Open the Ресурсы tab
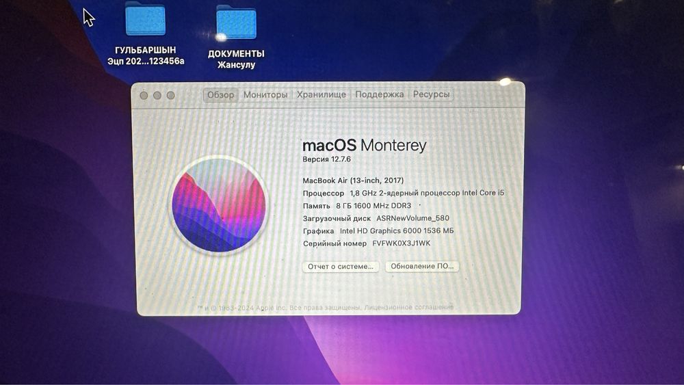Image resolution: width=684 pixels, height=385 pixels. coord(431,94)
